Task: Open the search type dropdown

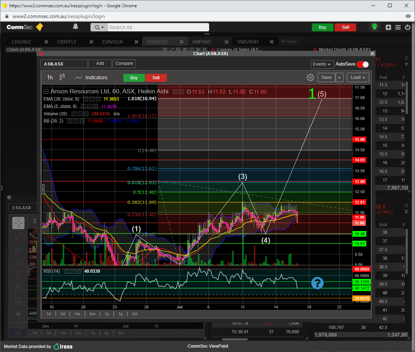Action: tap(99, 27)
